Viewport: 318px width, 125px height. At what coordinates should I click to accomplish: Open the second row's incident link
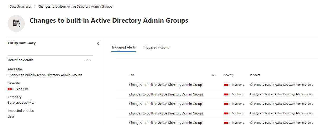pyautogui.click(x=281, y=94)
